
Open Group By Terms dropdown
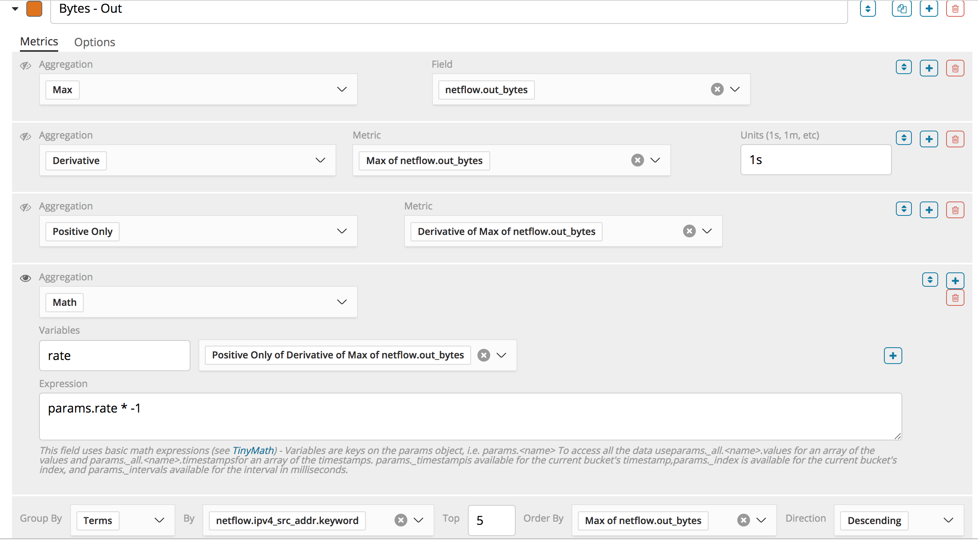point(159,520)
